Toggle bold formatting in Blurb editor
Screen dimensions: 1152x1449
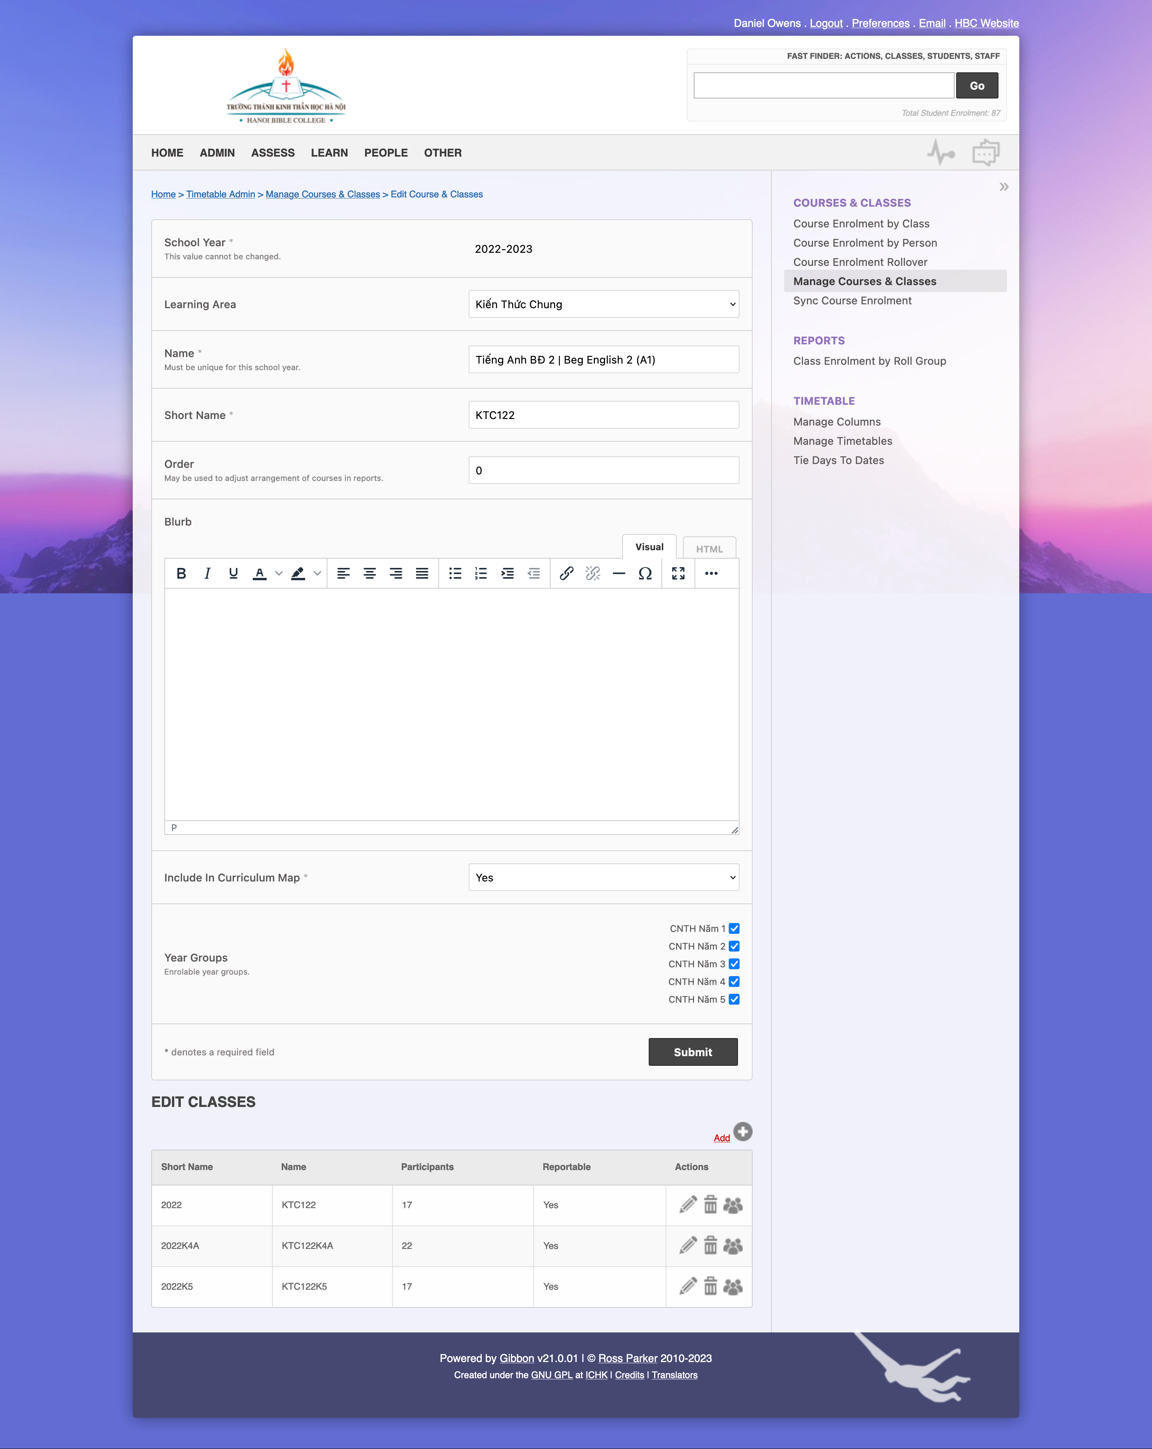181,573
